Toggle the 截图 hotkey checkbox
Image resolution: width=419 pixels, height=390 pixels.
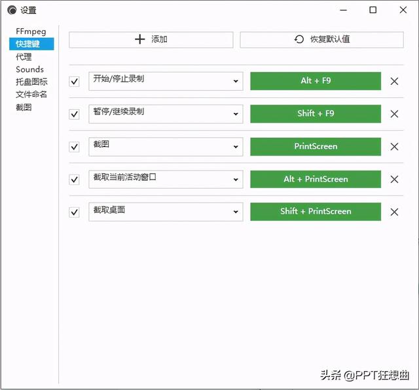coord(75,147)
